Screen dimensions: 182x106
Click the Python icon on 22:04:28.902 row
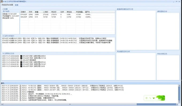point(20,94)
